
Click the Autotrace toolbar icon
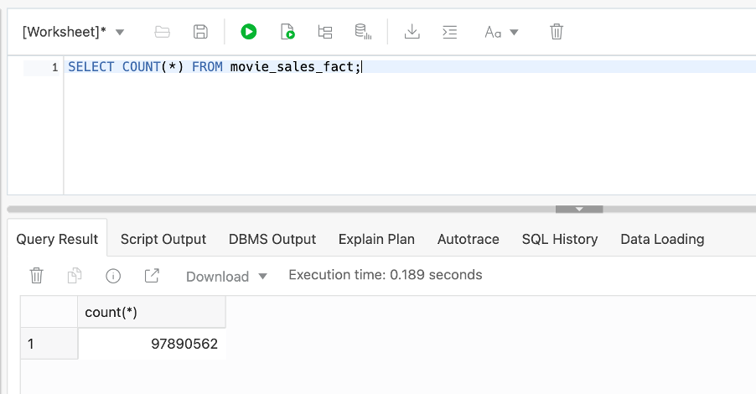click(363, 32)
